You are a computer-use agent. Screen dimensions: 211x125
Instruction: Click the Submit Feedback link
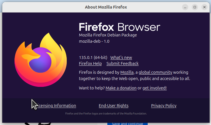click(122, 63)
